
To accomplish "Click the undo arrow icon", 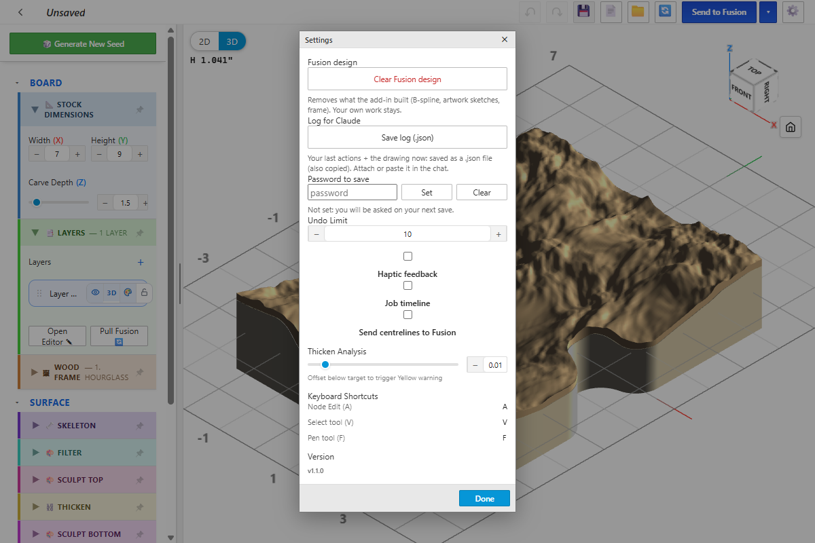I will [x=530, y=12].
